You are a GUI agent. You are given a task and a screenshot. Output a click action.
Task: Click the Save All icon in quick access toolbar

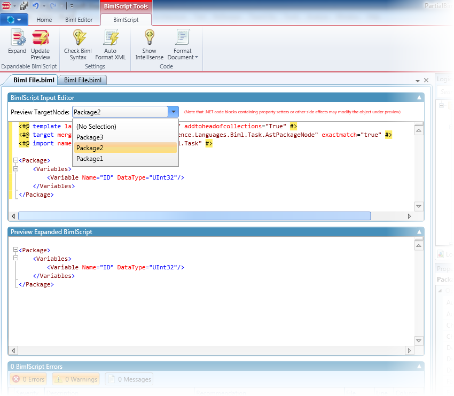24,5
